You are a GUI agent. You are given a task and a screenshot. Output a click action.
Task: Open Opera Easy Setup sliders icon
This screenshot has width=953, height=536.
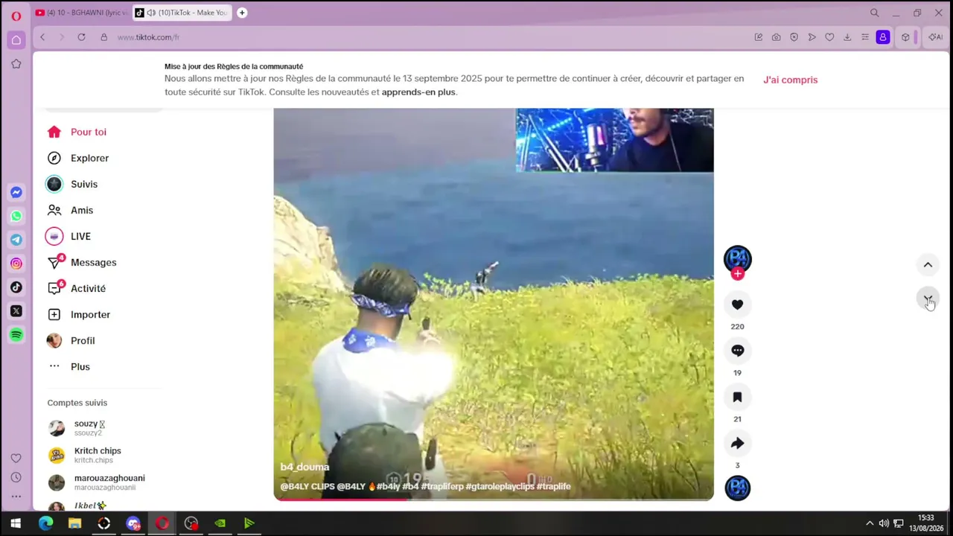tap(865, 37)
